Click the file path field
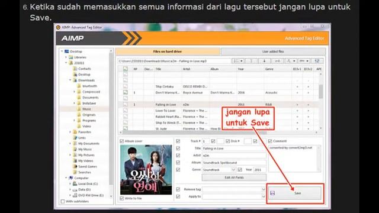Viewport: 379px width, 213px height. [x=174, y=61]
